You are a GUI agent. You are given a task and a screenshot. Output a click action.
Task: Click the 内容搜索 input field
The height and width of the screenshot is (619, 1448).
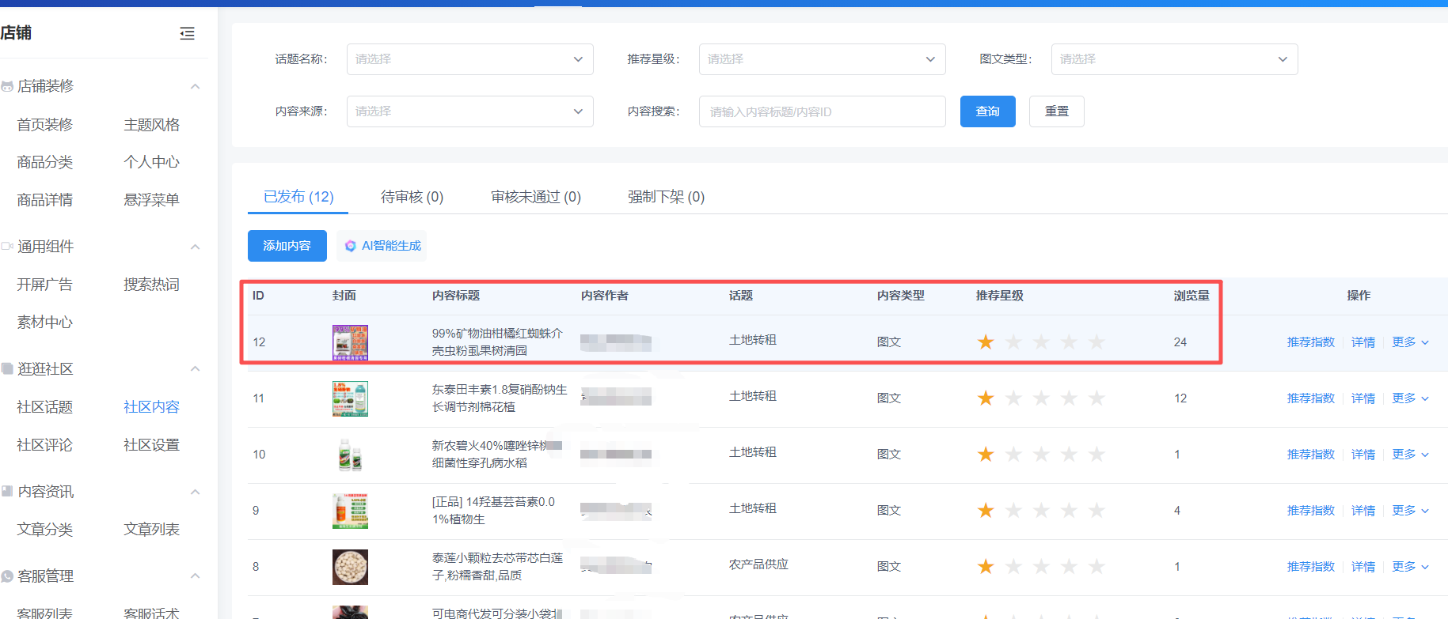pyautogui.click(x=822, y=111)
